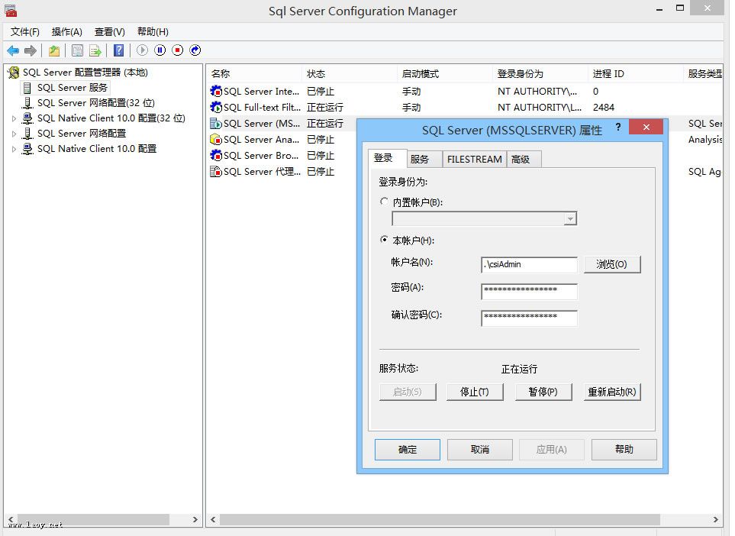Click the 确认密码(C) confirm password field
Viewport: 735px width, 536px height.
529,318
